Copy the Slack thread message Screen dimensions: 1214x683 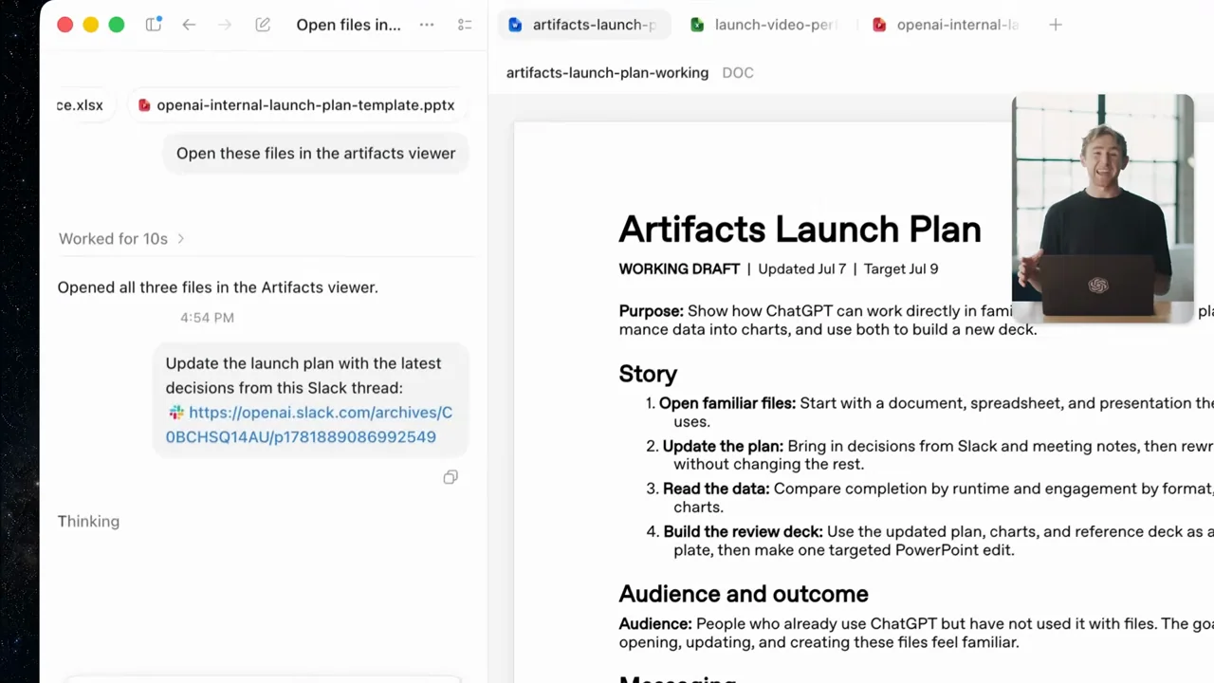[451, 477]
